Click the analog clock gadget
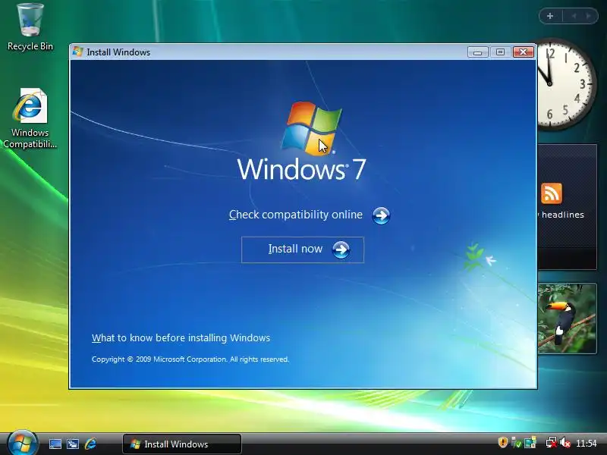 [565, 84]
